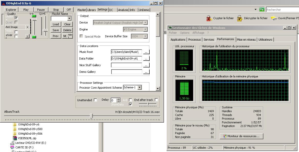Enable the Unattended checkbox
This screenshot has width=299, height=152.
(95, 100)
